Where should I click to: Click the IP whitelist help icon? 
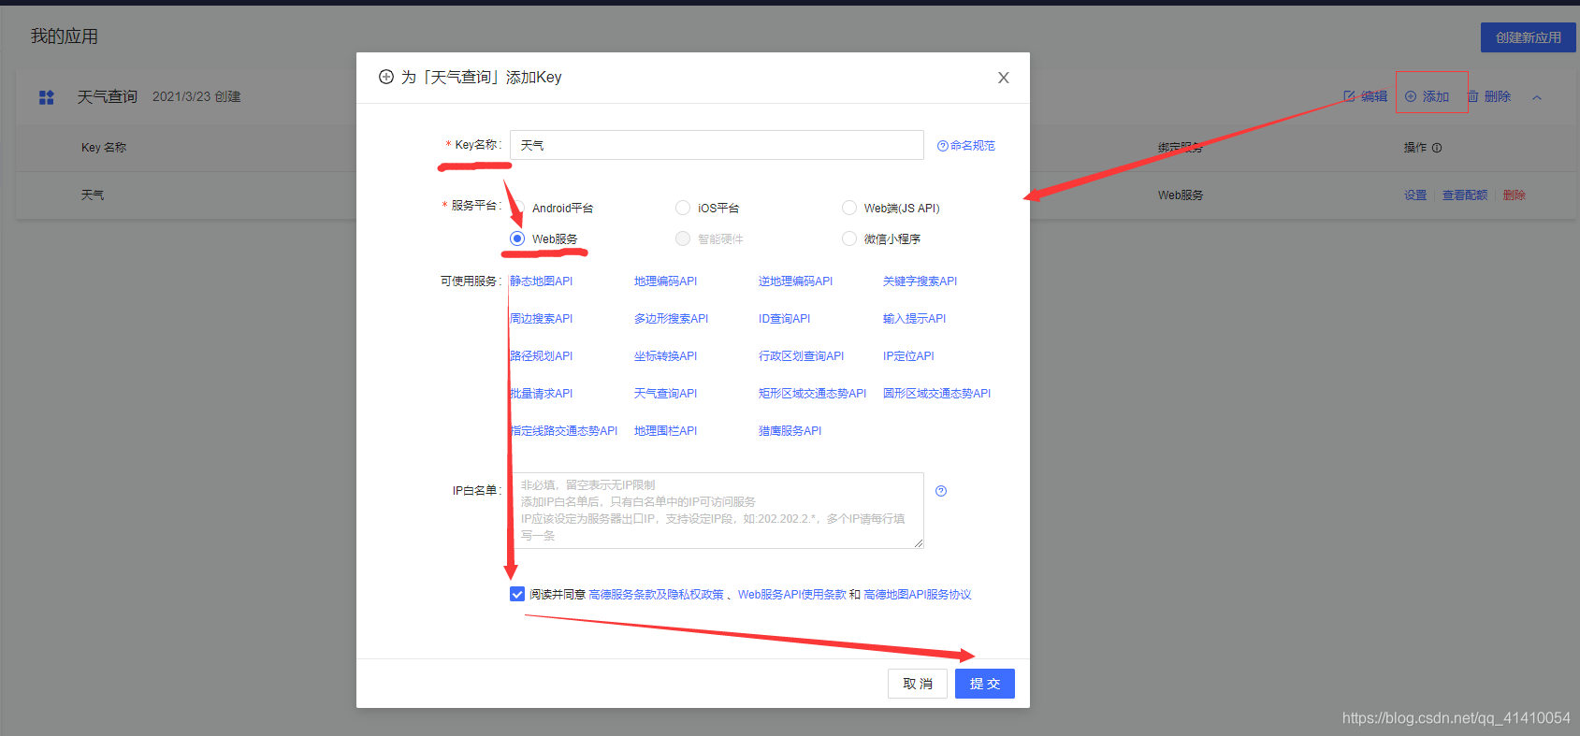(941, 491)
